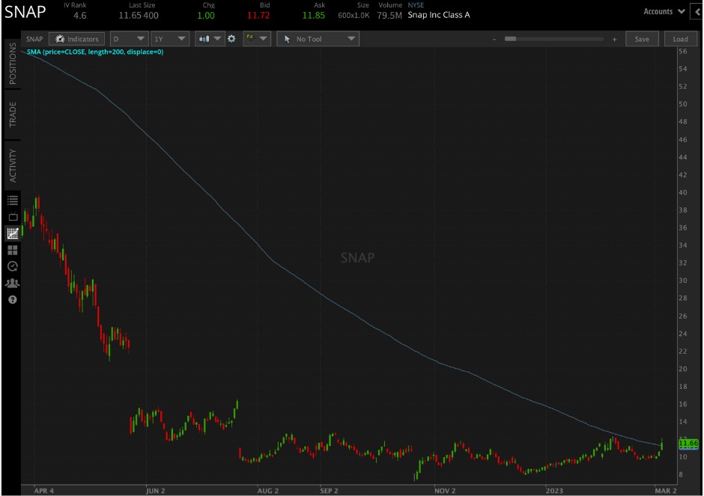The width and height of the screenshot is (704, 496).
Task: Expand the Accounts dropdown
Action: pyautogui.click(x=662, y=11)
